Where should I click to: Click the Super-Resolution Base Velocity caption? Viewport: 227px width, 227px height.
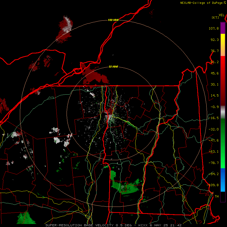click(x=113, y=225)
